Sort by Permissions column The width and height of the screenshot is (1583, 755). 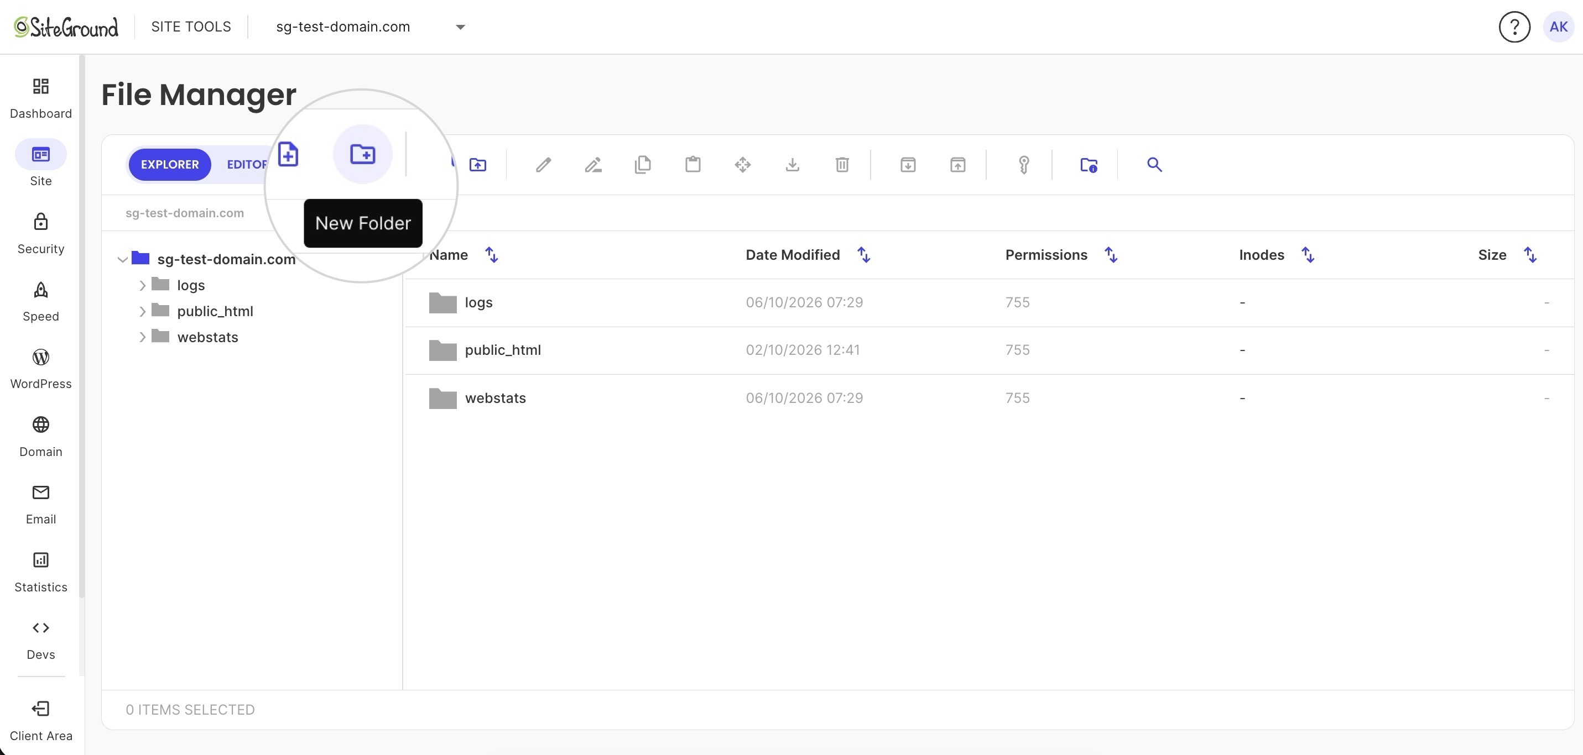coord(1111,255)
